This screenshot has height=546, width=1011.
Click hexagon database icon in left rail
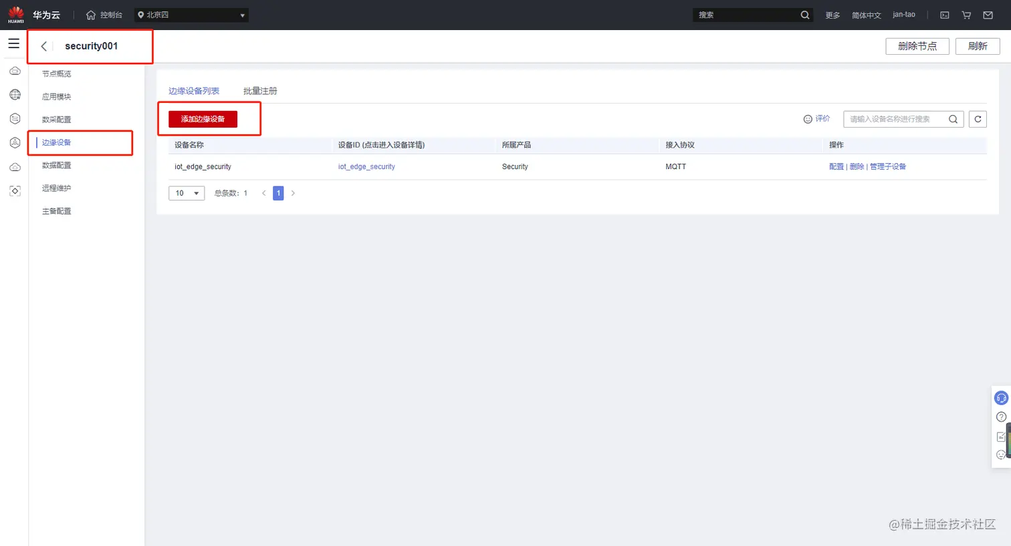[x=15, y=119]
